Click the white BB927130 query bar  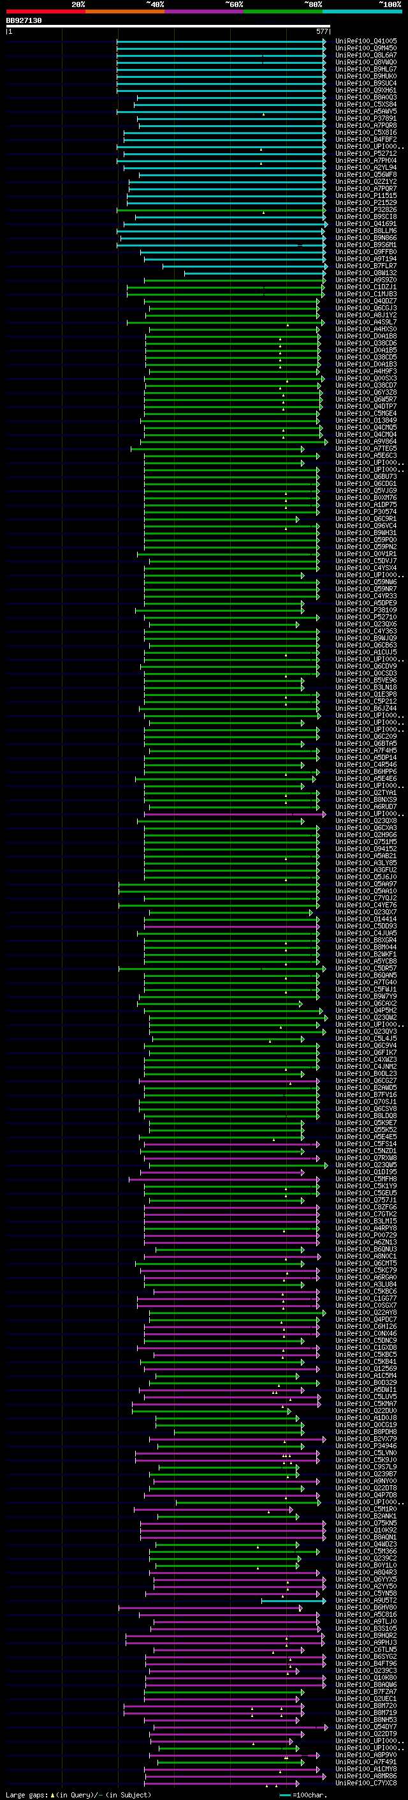[168, 26]
